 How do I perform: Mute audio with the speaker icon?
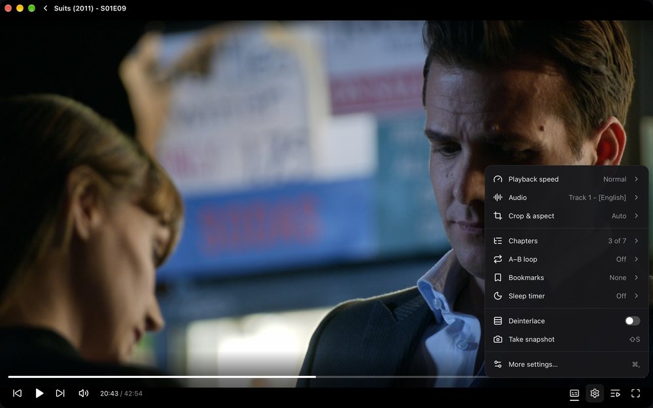(84, 394)
